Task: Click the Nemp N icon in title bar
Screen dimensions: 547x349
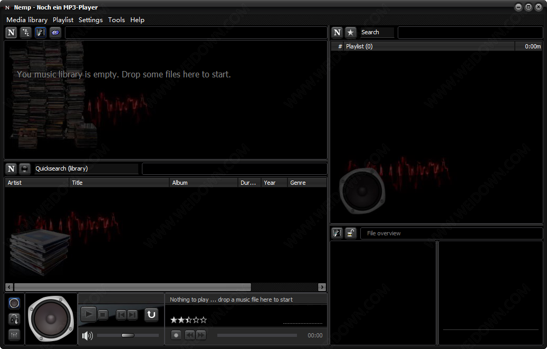Action: click(7, 7)
